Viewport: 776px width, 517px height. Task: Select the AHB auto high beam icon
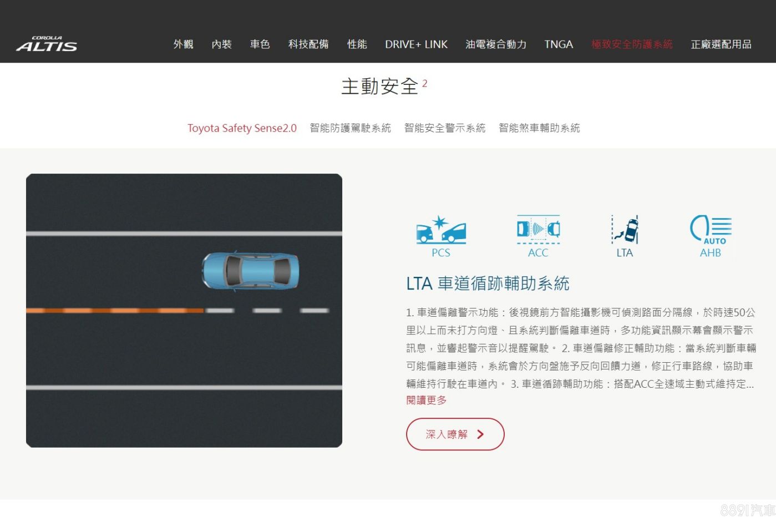coord(711,236)
